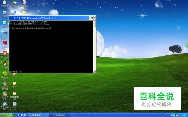Click the cmd.exe system menu icon in title bar
This screenshot has height=117, width=188.
[12, 18]
